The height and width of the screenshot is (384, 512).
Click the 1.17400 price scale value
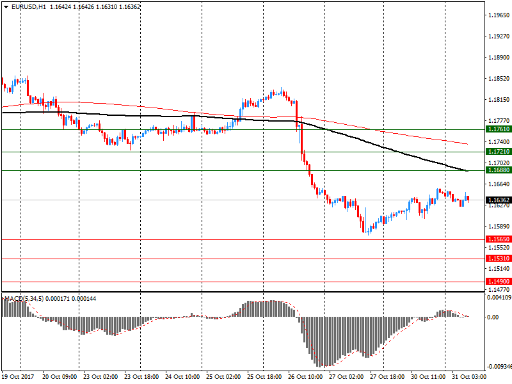pos(499,141)
